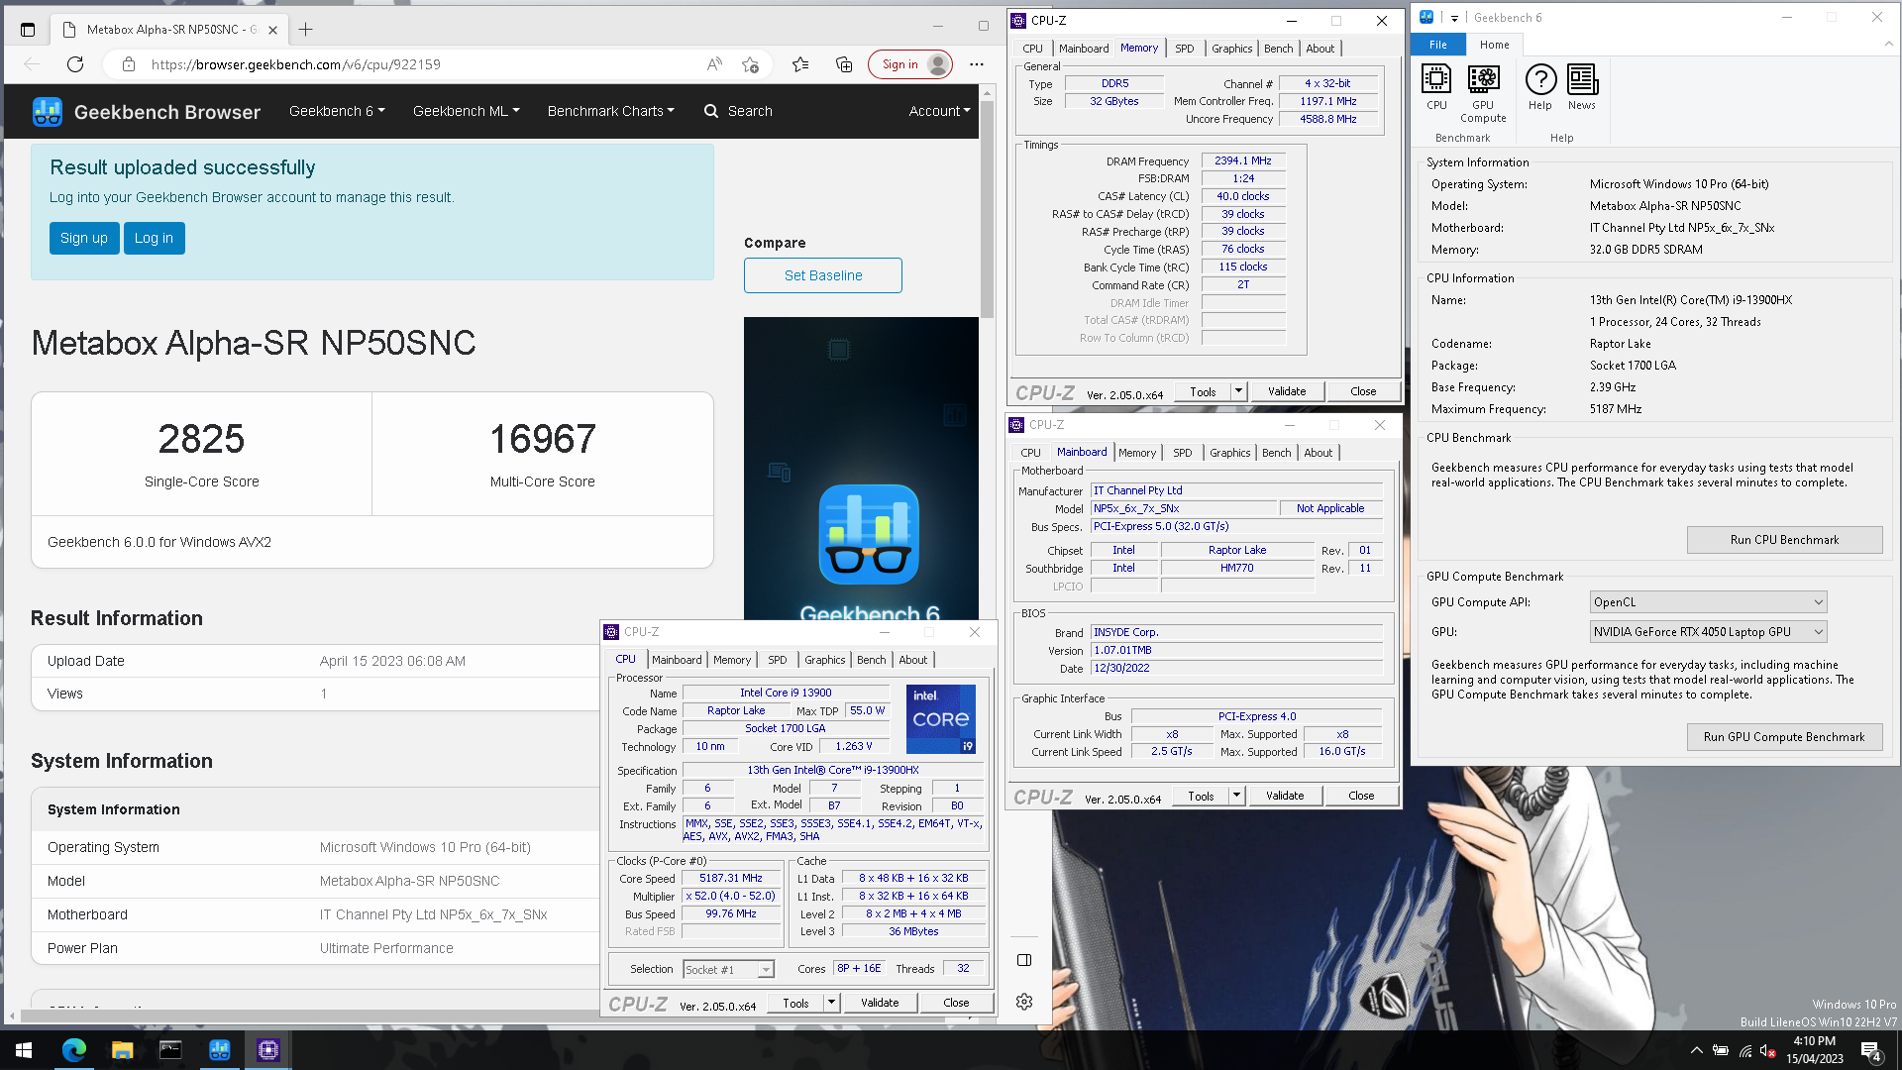Add page to favorites star icon

coord(750,64)
